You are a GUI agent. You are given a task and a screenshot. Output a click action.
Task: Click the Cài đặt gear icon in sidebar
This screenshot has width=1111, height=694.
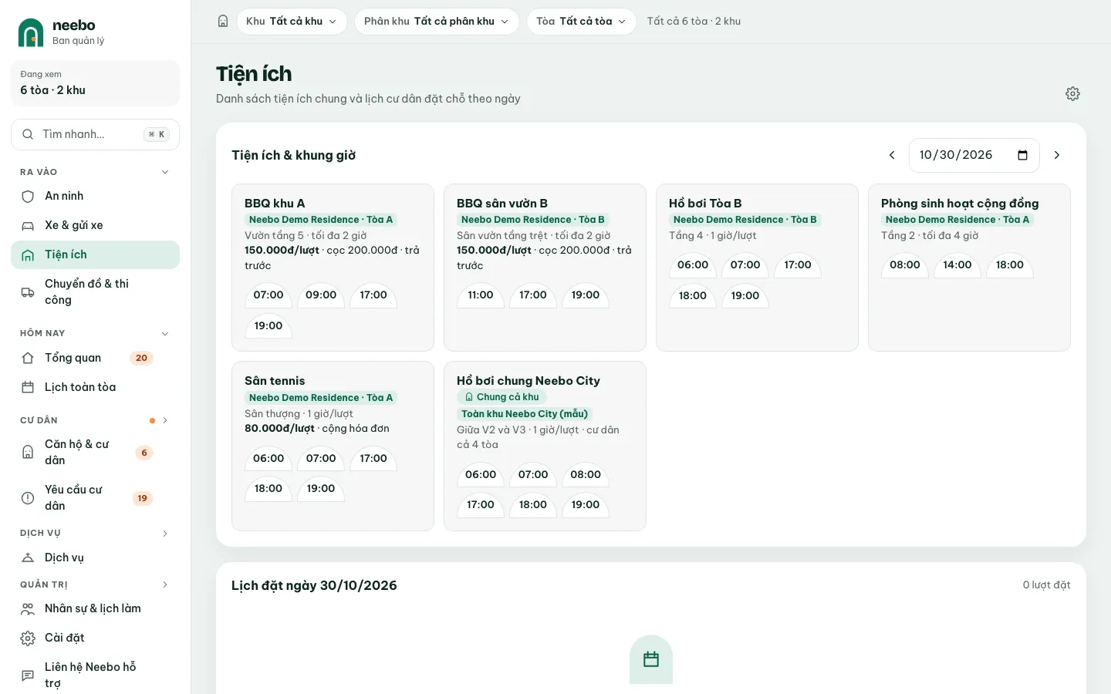click(28, 638)
